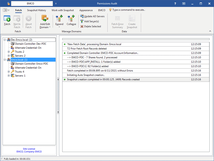Click the Expand domains tree icon

60,18
